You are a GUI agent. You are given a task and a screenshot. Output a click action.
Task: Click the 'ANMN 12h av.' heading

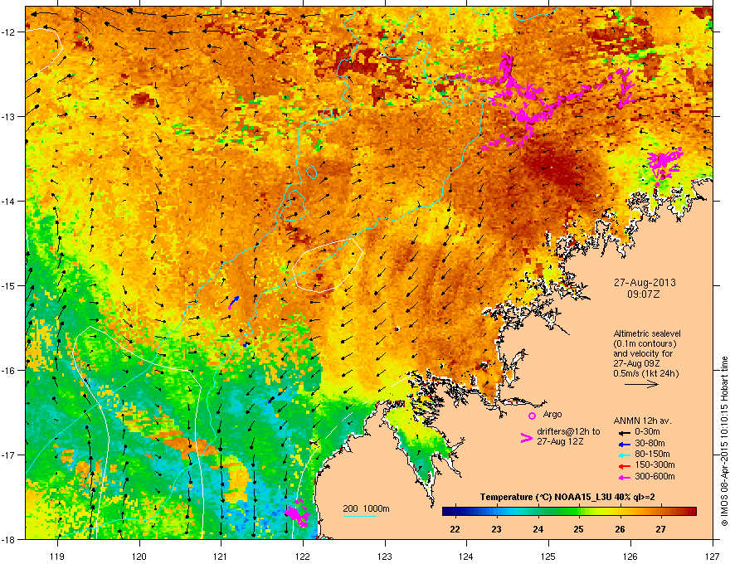642,421
